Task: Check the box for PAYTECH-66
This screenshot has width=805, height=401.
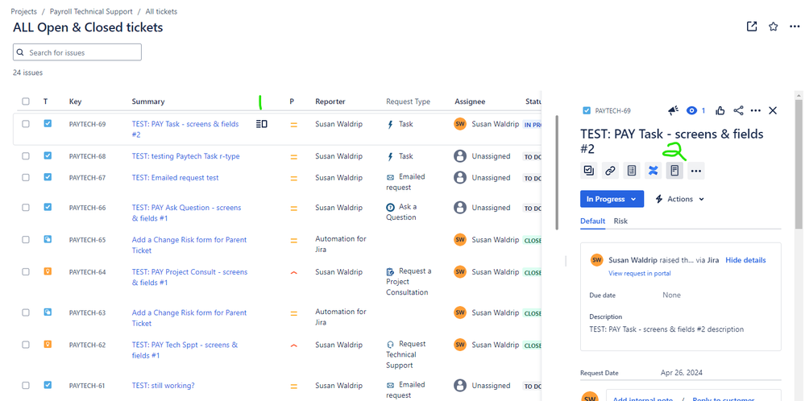Action: (26, 207)
